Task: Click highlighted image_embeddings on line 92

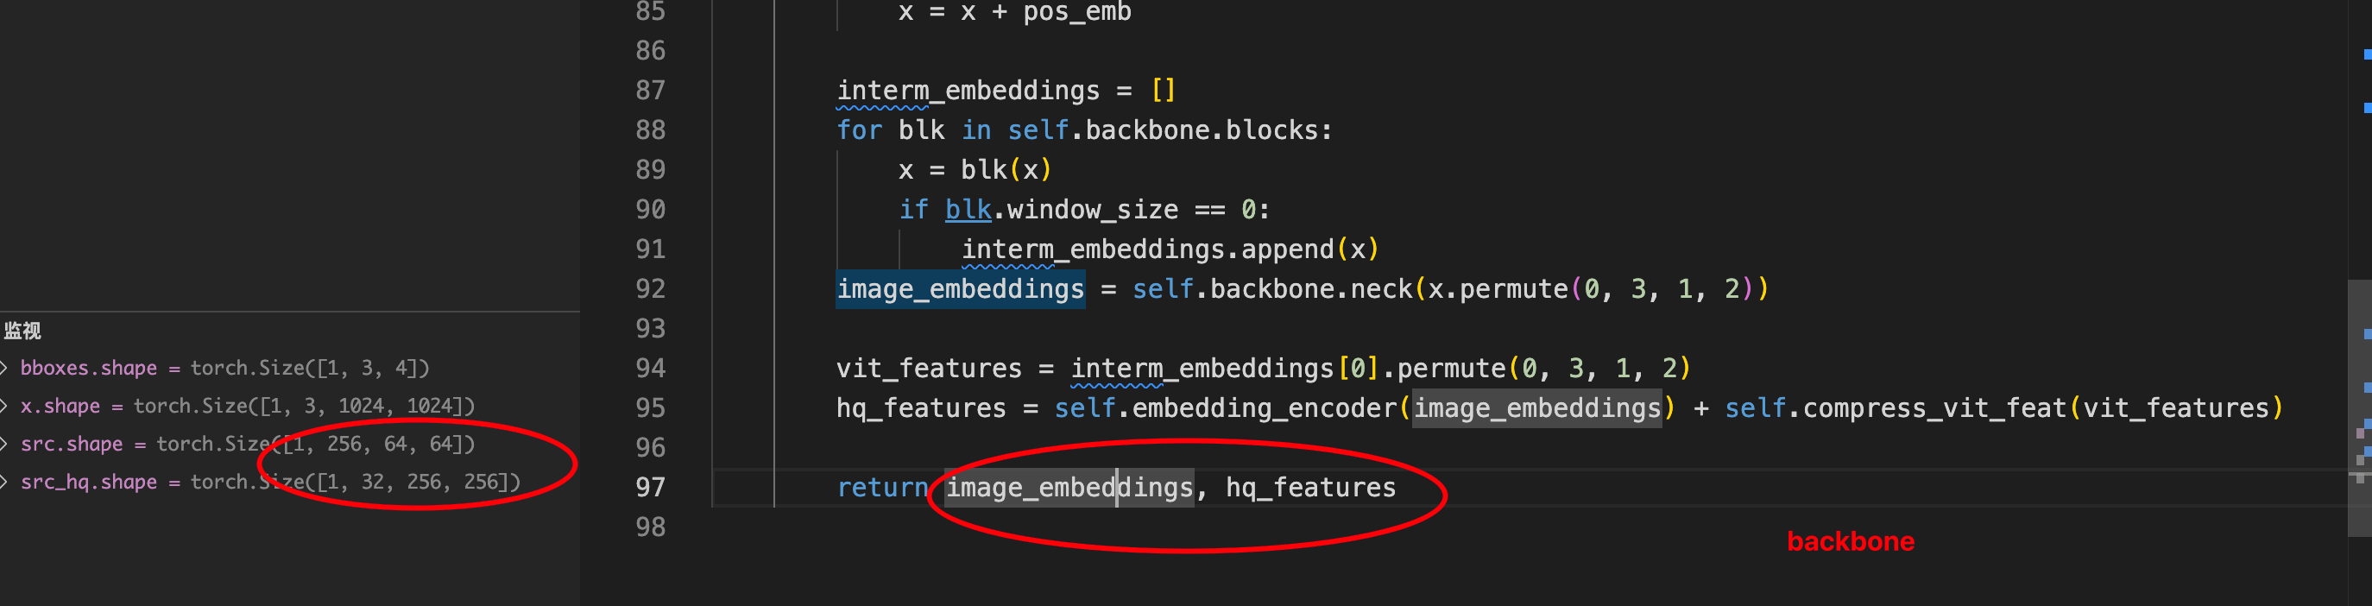Action: pos(961,289)
